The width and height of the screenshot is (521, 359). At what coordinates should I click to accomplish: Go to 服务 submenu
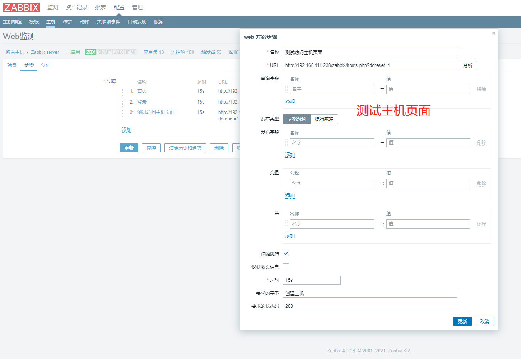pos(159,22)
